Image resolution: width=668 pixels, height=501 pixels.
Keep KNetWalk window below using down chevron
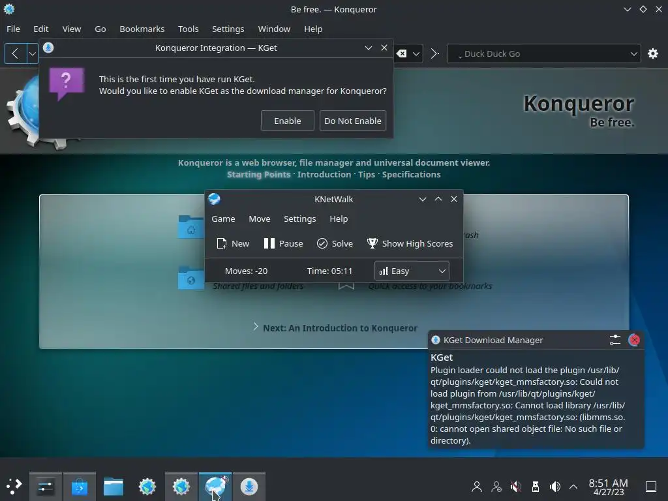(x=423, y=199)
